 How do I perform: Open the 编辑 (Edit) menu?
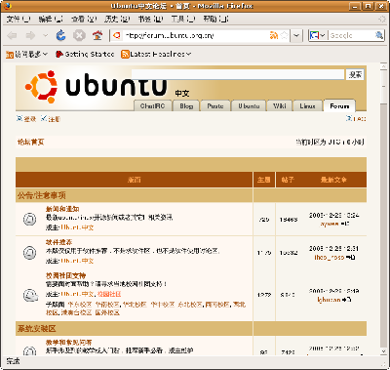pos(51,20)
